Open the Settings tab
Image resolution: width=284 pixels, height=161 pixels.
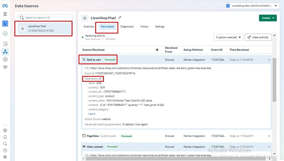click(160, 27)
